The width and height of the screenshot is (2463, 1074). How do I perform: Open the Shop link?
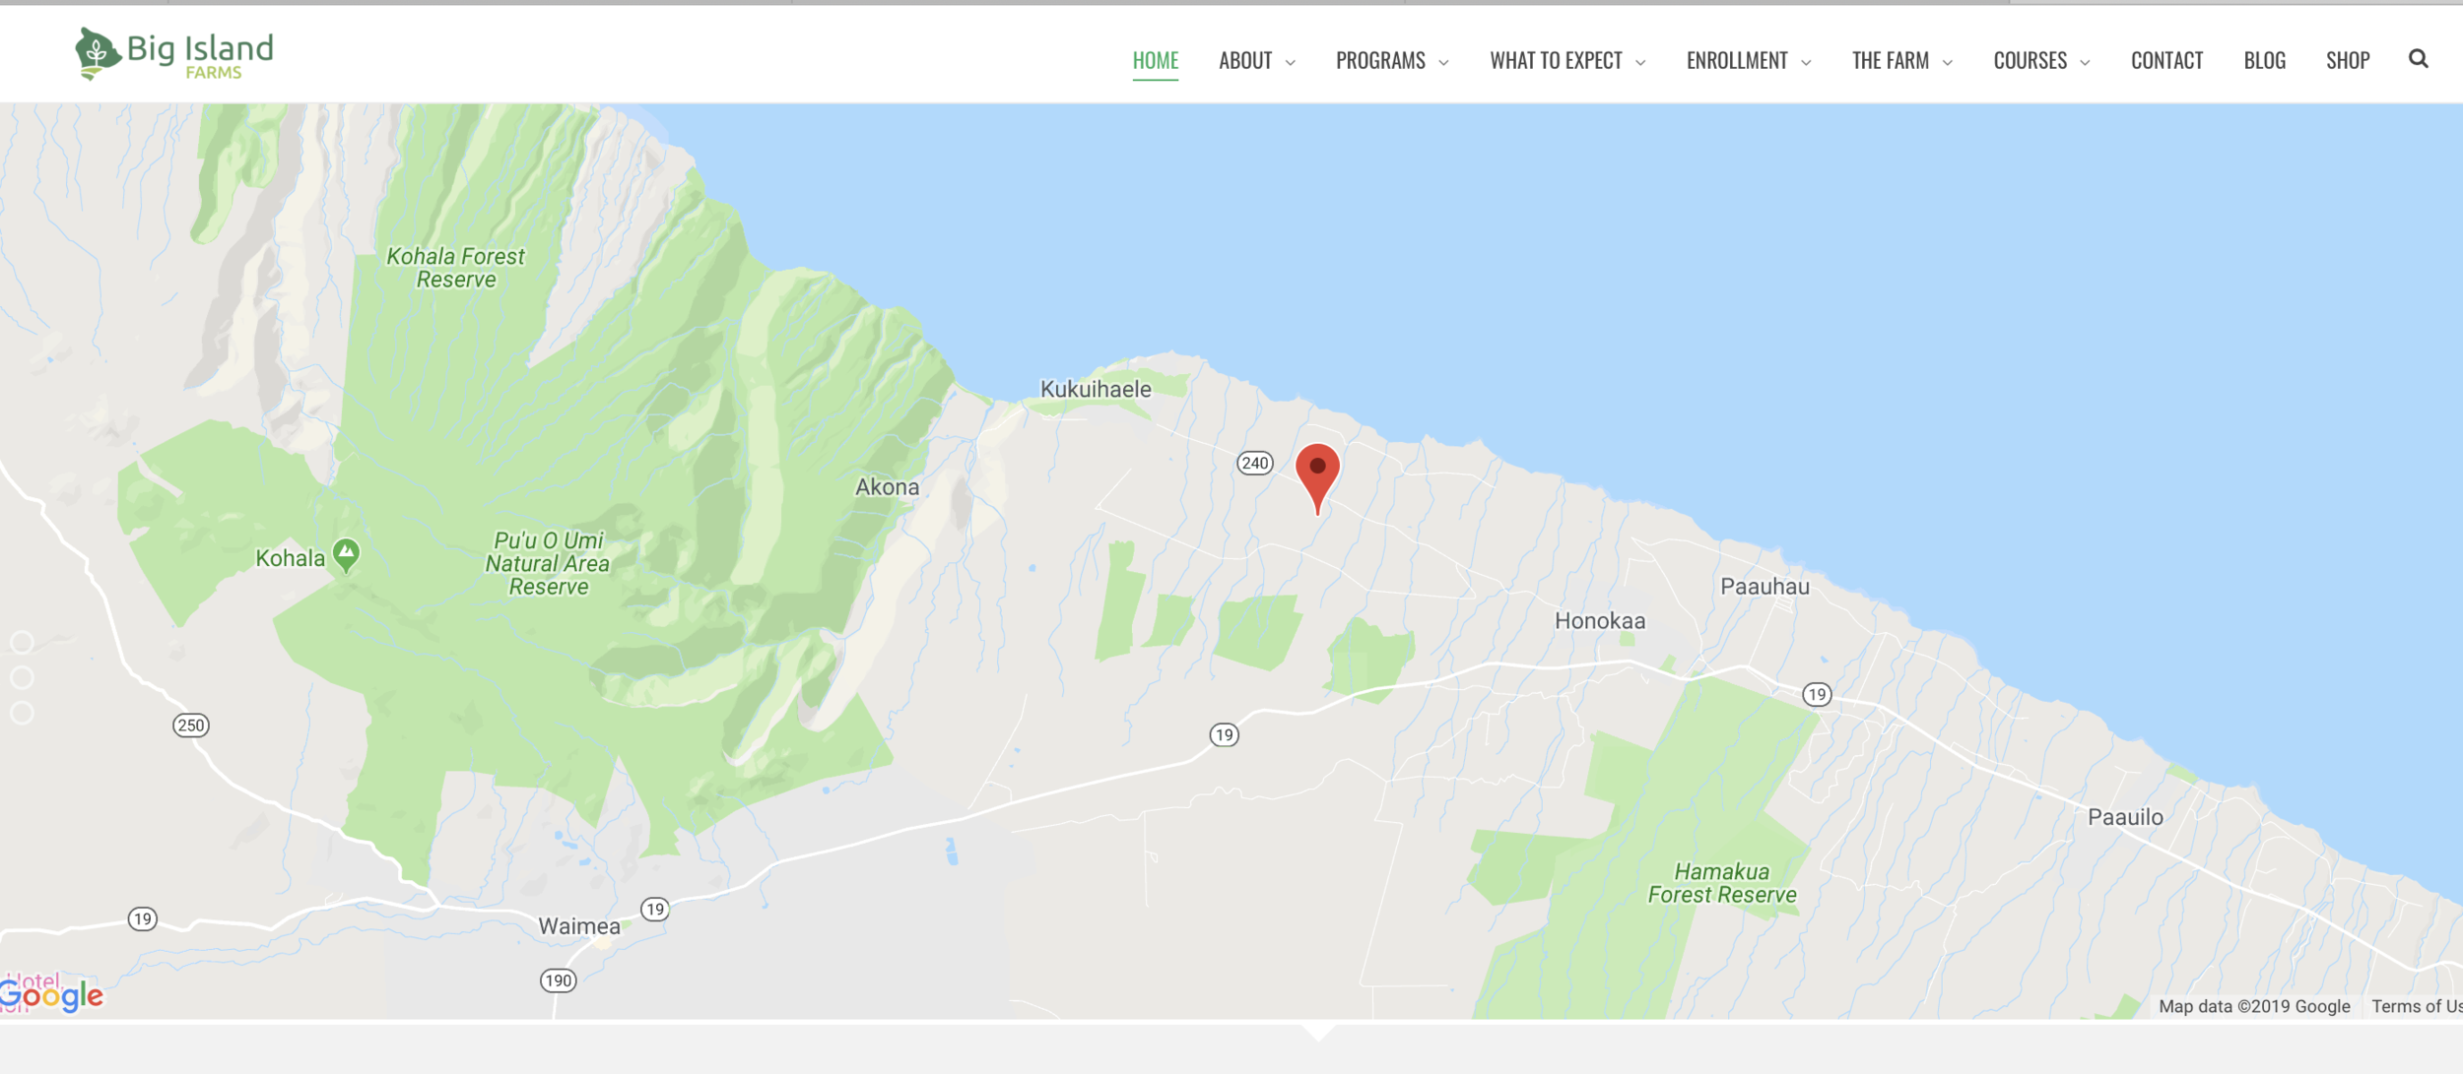2348,61
